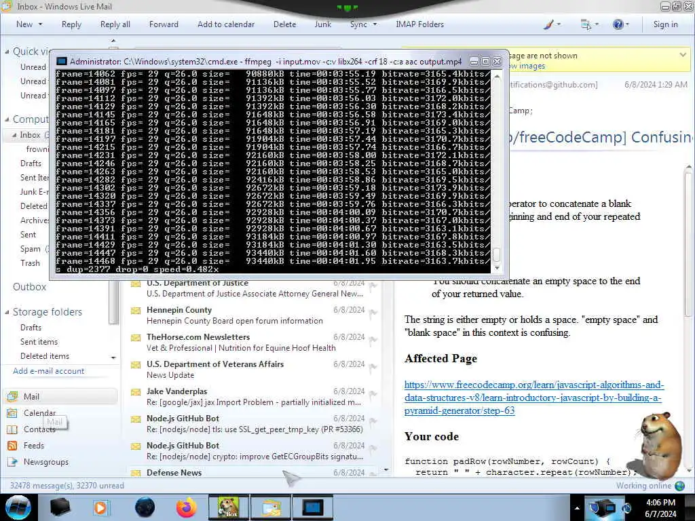Open the Menus layout icon

pos(586,24)
